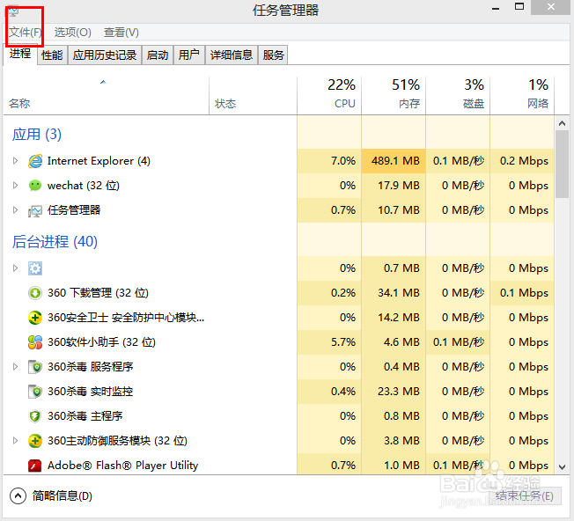Viewport: 574px width, 521px height.
Task: Collapse to 简略信息 using the circle arrow icon
Action: (x=18, y=496)
